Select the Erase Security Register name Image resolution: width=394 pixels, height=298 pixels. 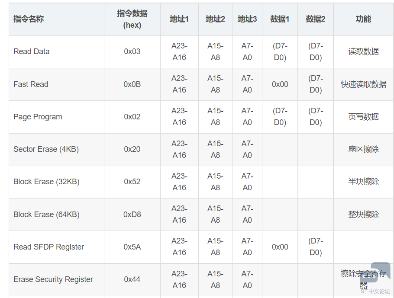point(53,279)
